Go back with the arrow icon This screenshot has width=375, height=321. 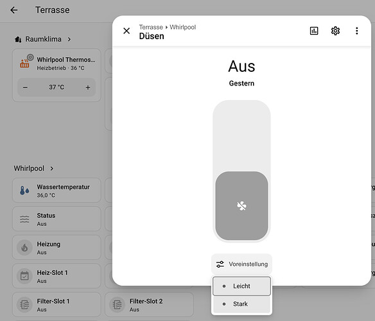coord(14,10)
